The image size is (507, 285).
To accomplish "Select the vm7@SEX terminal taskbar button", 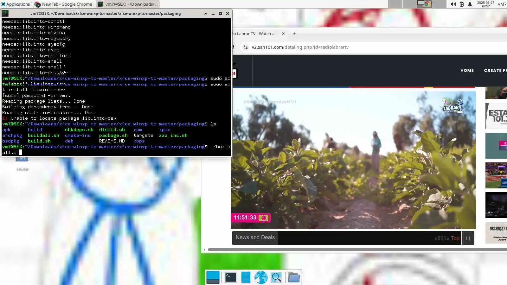I will [x=127, y=4].
